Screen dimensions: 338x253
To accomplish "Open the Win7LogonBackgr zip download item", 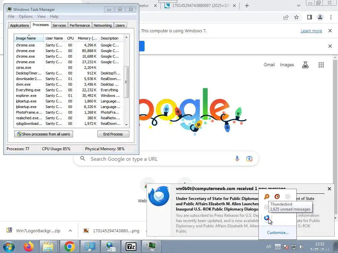I will coord(34,231).
